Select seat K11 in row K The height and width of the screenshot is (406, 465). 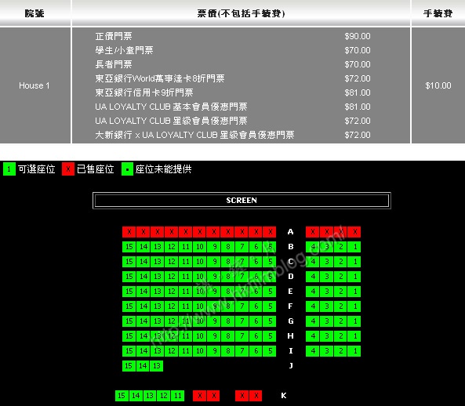pos(178,396)
